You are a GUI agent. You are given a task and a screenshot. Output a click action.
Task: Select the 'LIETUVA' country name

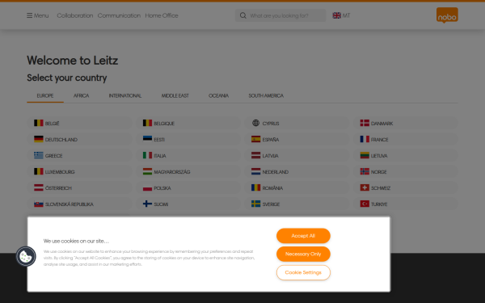click(x=379, y=156)
